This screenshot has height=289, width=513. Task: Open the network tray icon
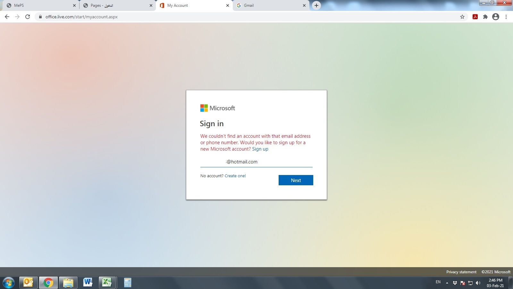pyautogui.click(x=470, y=283)
